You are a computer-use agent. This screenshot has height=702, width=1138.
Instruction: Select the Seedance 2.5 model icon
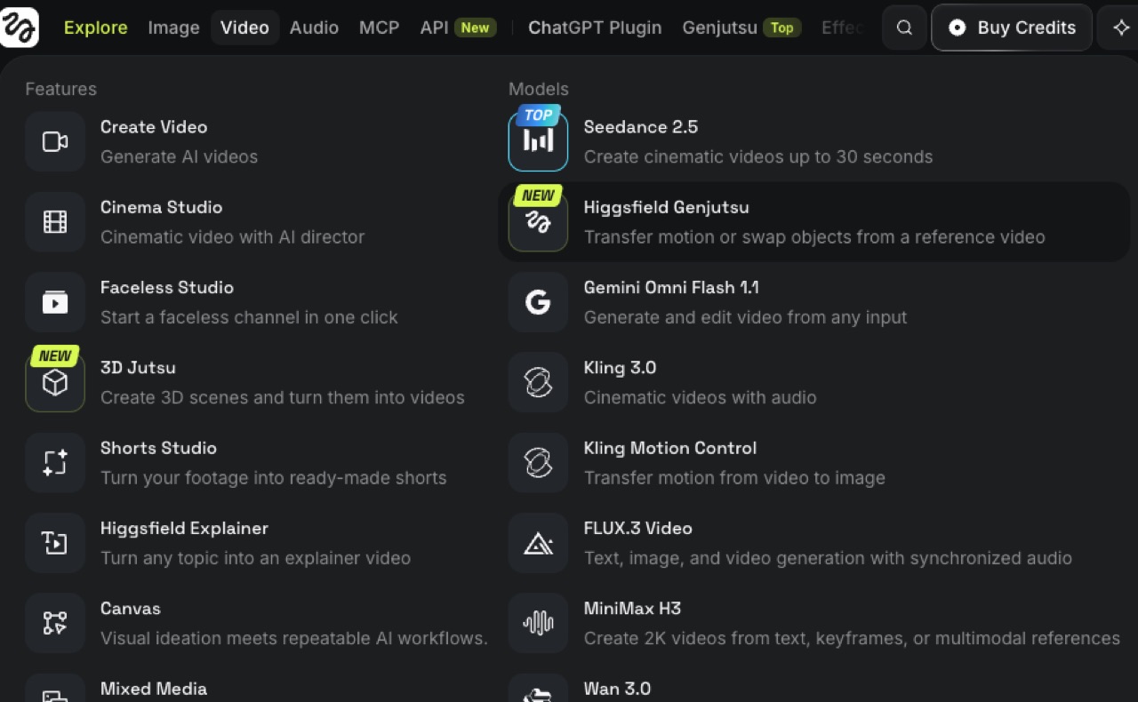[538, 141]
